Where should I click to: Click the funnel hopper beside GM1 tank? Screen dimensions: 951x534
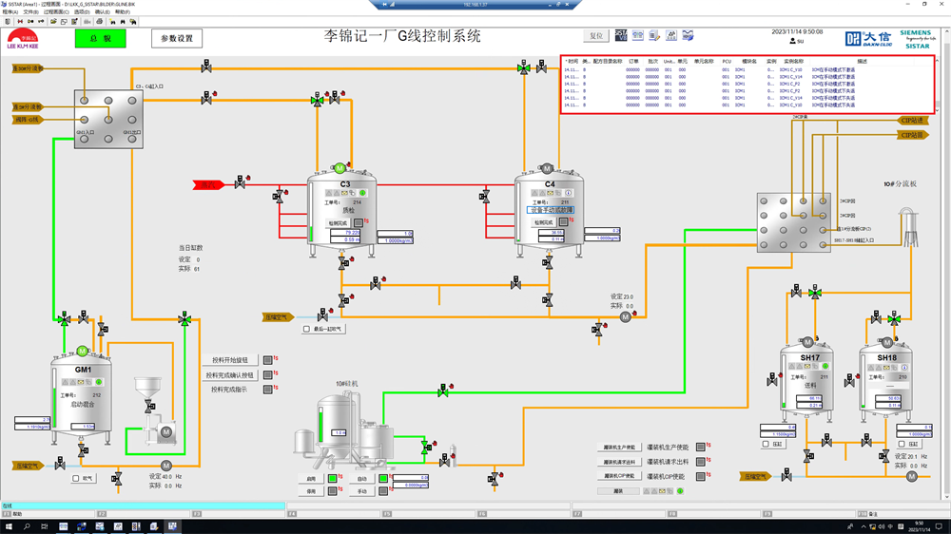pos(147,388)
